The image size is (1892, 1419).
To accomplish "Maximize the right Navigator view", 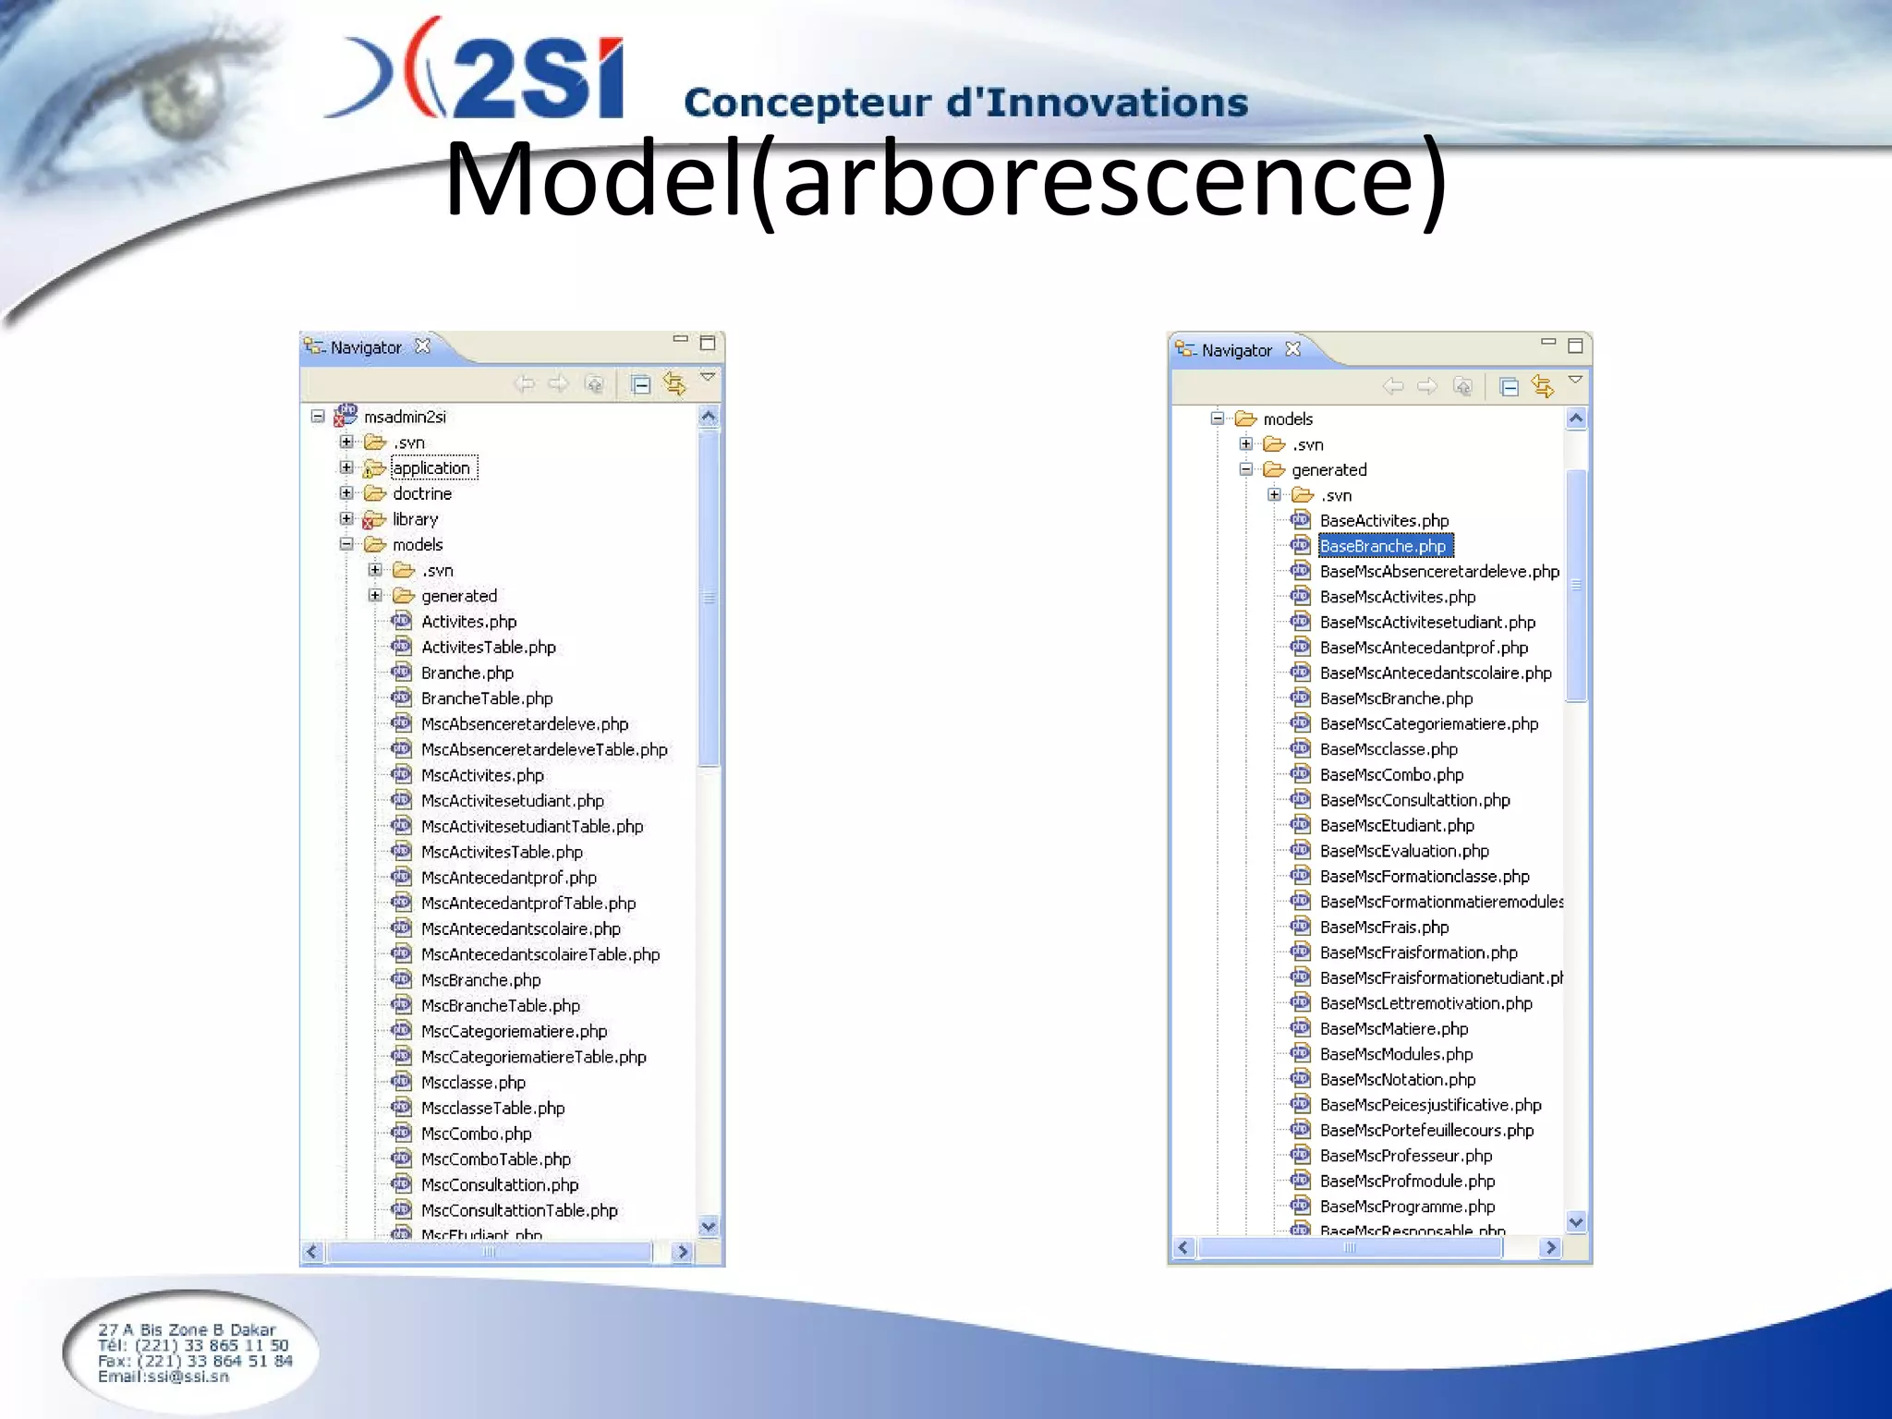I will click(x=1576, y=346).
